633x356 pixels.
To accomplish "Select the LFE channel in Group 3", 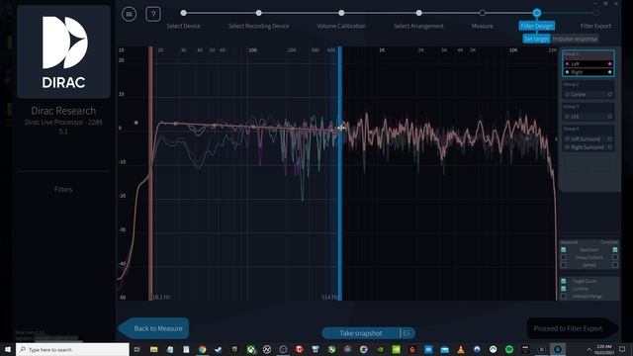I will (x=588, y=117).
